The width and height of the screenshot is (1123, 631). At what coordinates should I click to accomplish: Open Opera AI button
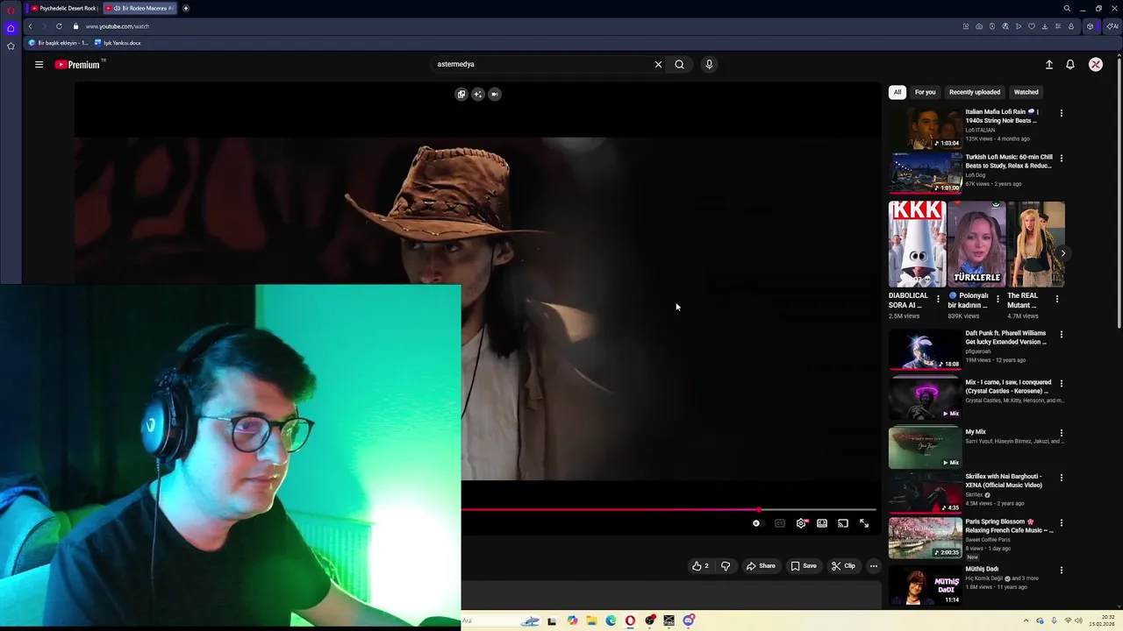click(1112, 26)
